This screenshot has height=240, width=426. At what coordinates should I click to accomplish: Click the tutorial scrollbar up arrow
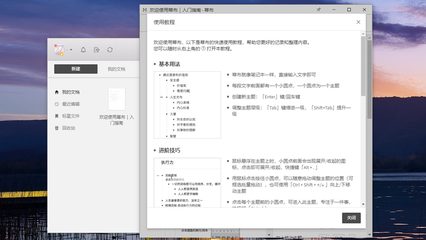(x=363, y=34)
